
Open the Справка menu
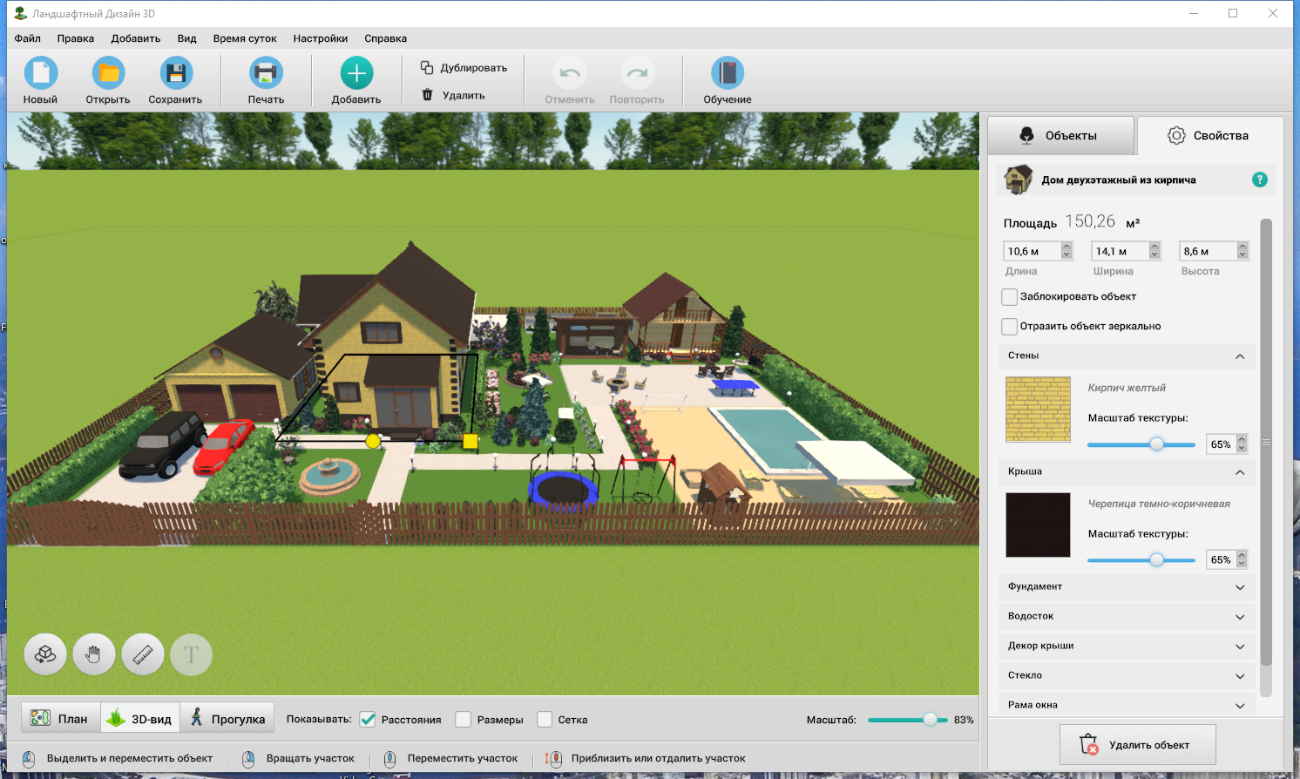[x=386, y=38]
